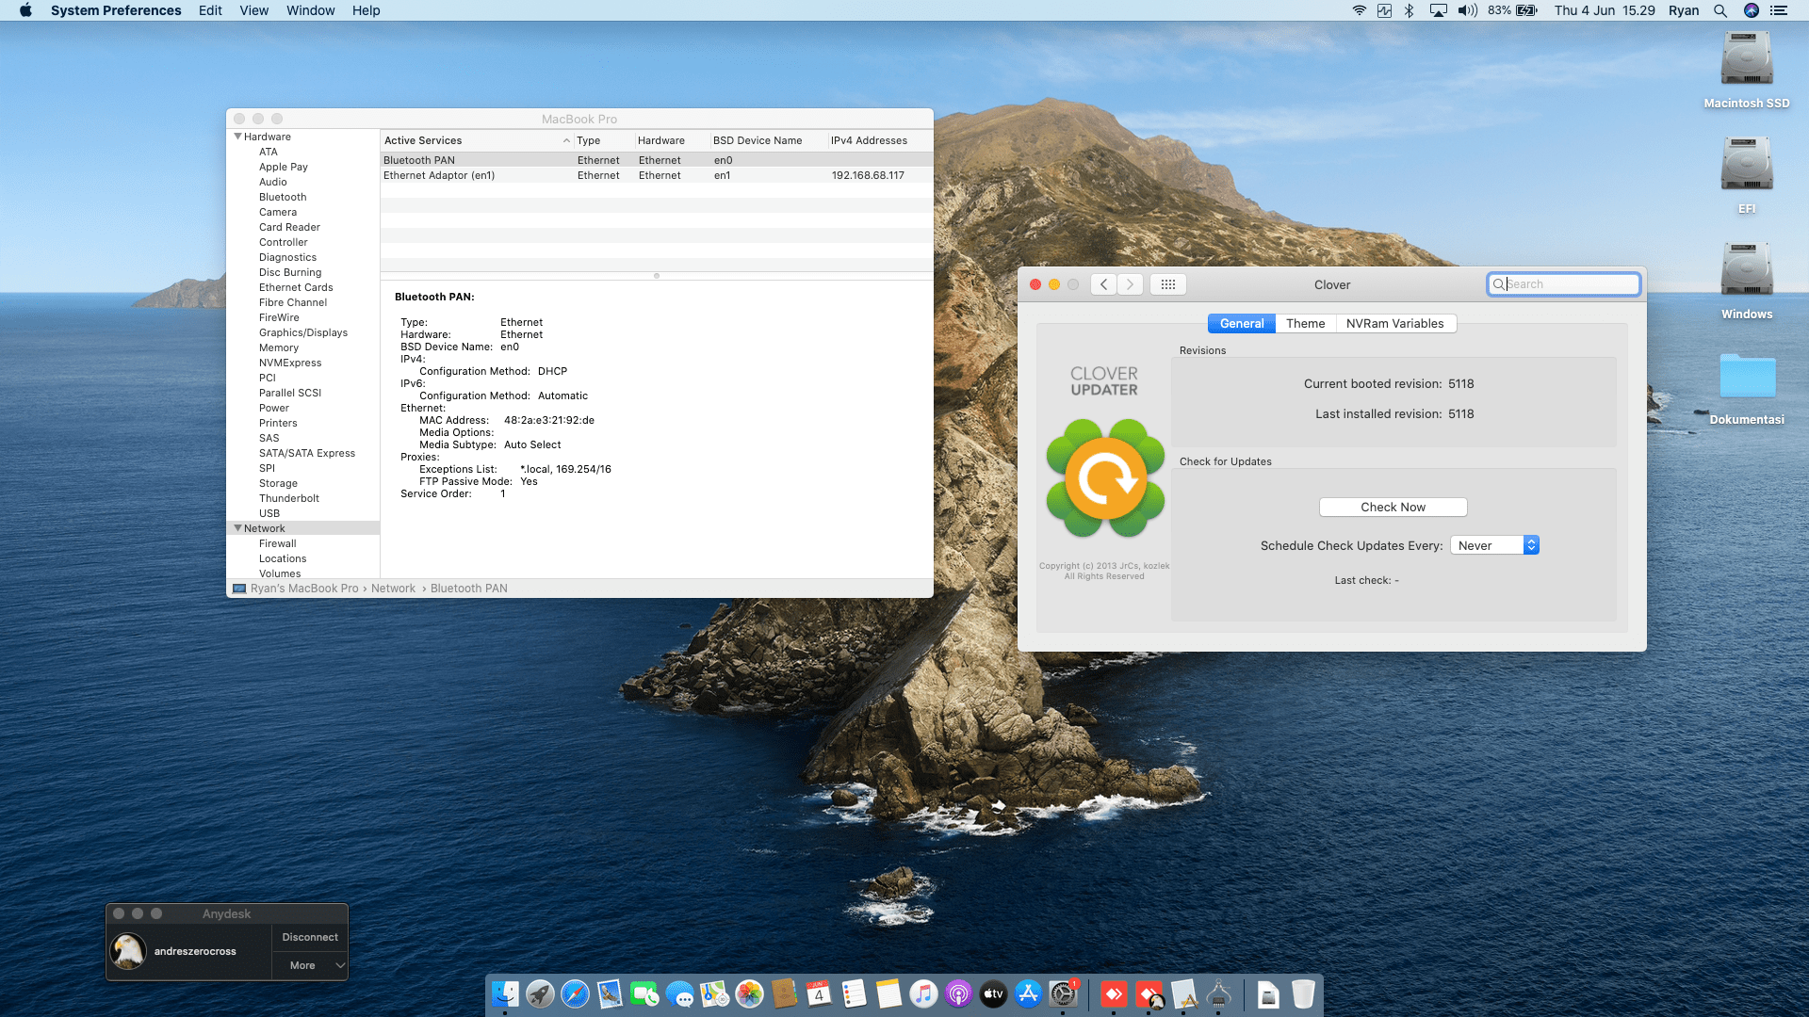Open the Podcasts dock icon

coord(958,993)
